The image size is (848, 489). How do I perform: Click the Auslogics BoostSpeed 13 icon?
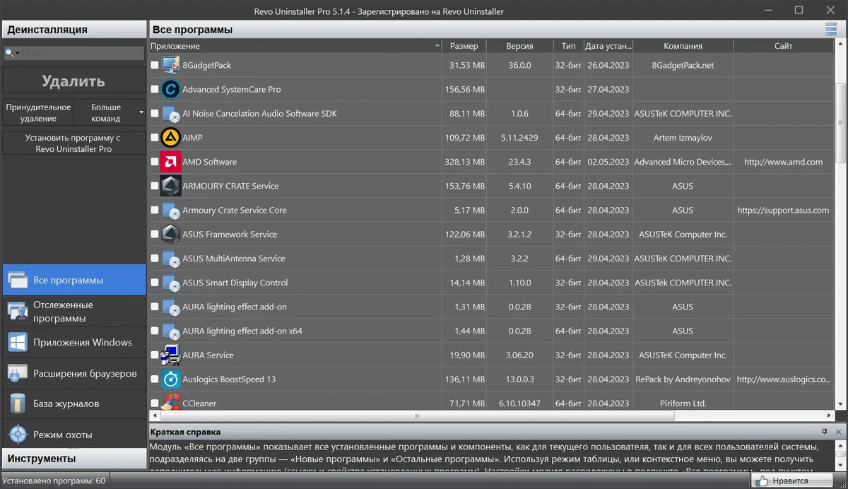point(170,379)
